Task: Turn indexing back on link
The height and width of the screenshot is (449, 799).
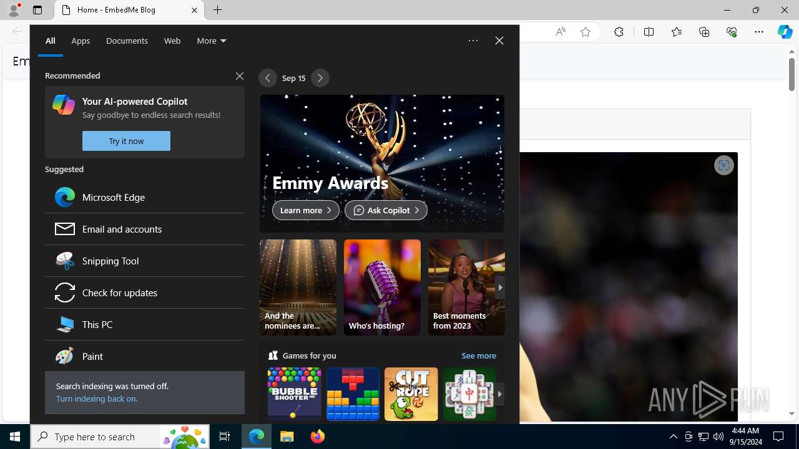Action: 96,398
